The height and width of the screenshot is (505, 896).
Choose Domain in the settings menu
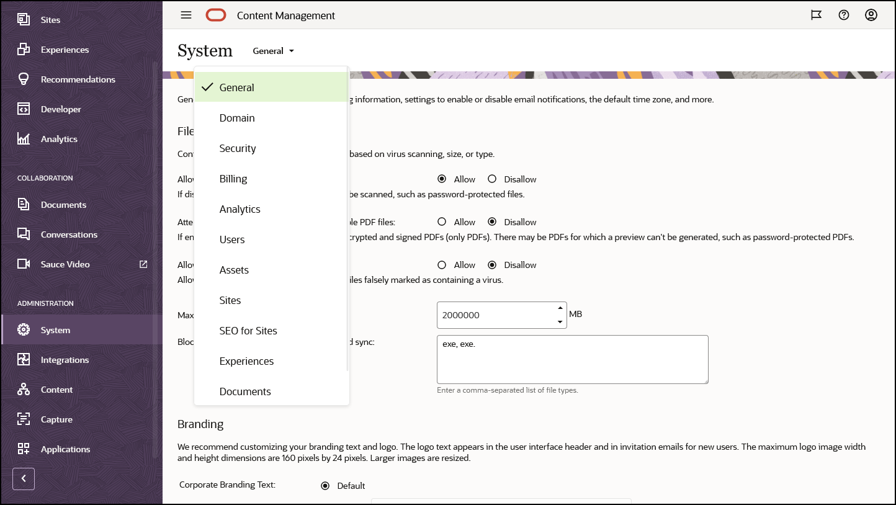[271, 118]
